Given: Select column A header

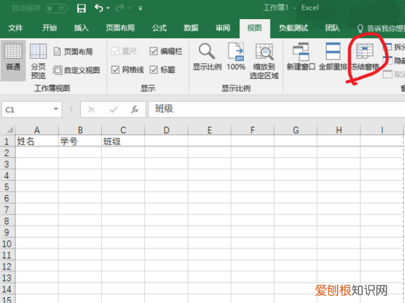Looking at the screenshot, I should (37, 130).
